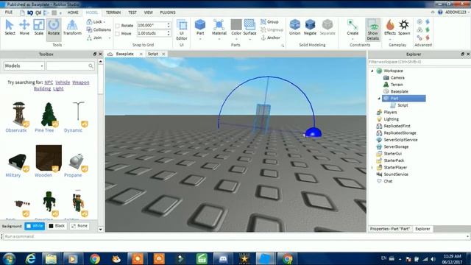Choose the Transform tool

72,27
